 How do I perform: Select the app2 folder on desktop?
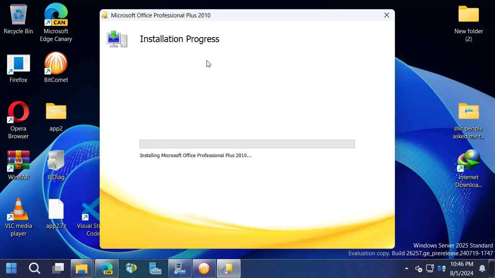click(x=56, y=117)
